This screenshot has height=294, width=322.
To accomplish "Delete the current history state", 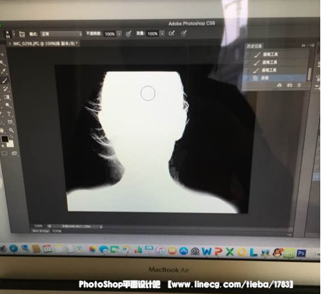I will click(299, 85).
